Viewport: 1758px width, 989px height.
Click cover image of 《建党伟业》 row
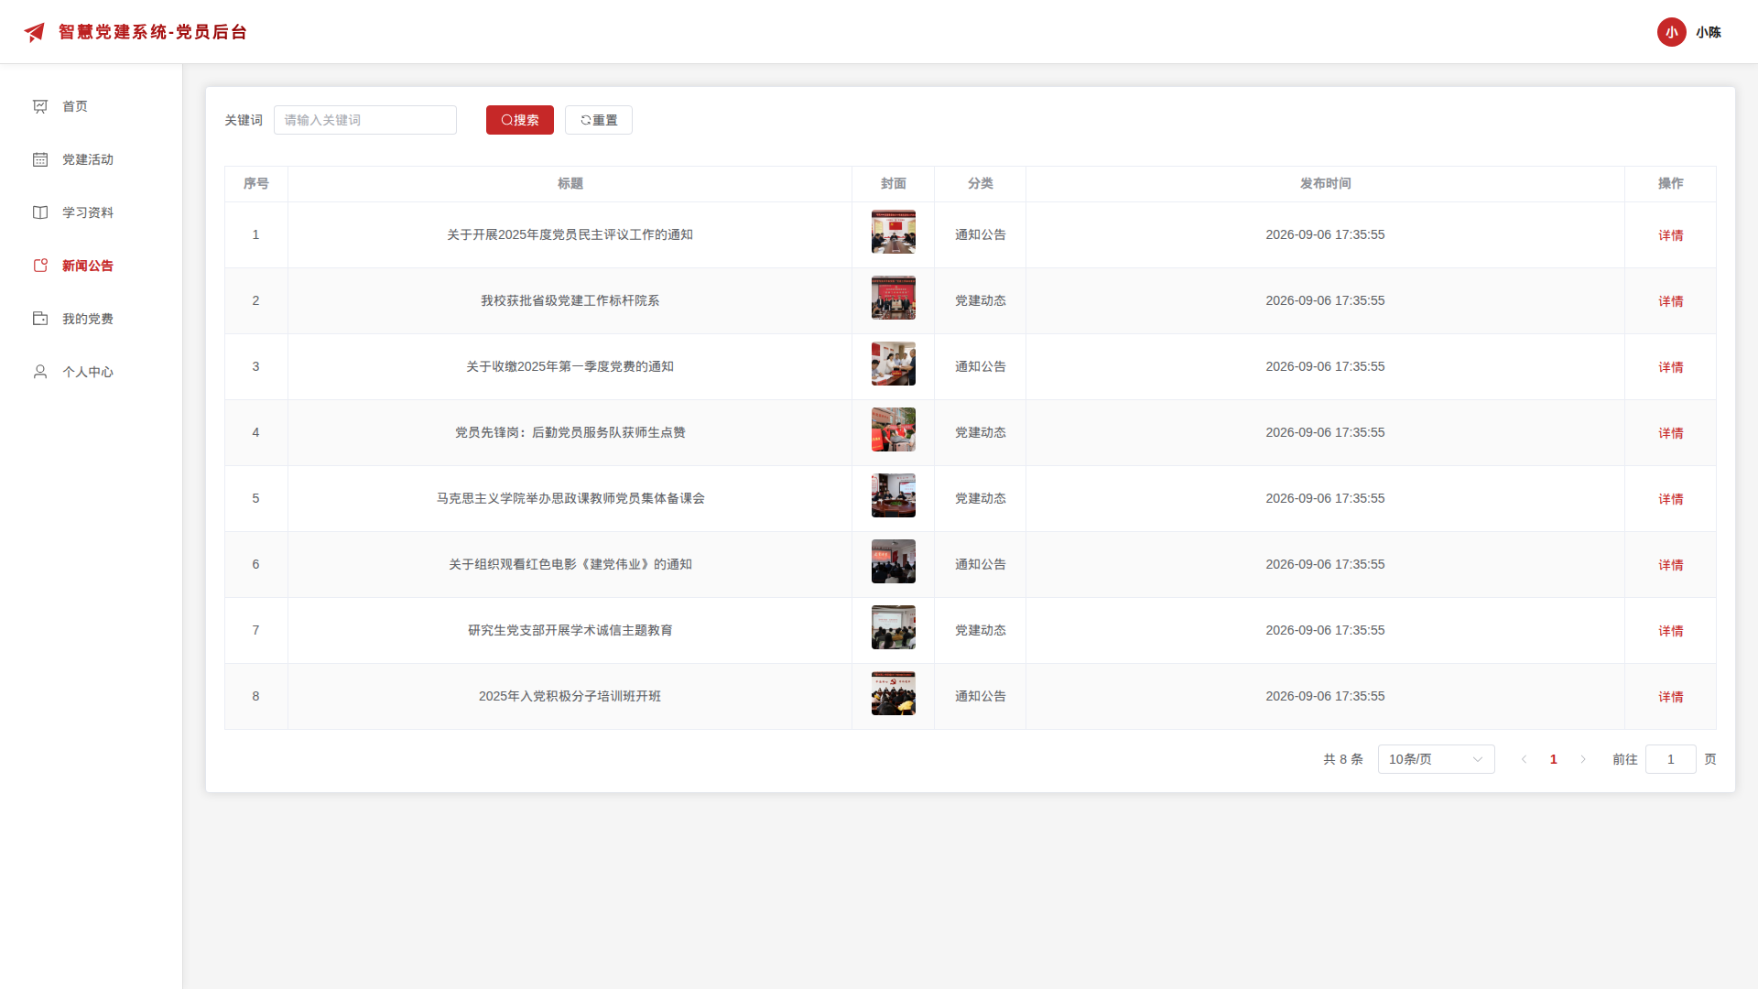894,561
